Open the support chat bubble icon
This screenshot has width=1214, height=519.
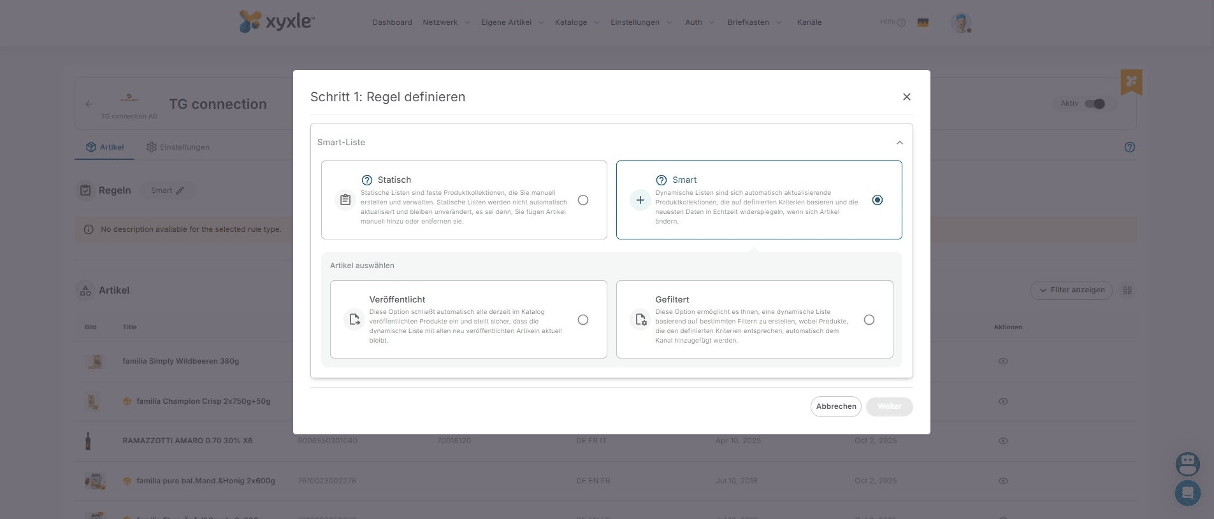tap(1188, 493)
